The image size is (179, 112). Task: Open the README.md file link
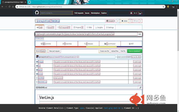[x=43, y=82]
